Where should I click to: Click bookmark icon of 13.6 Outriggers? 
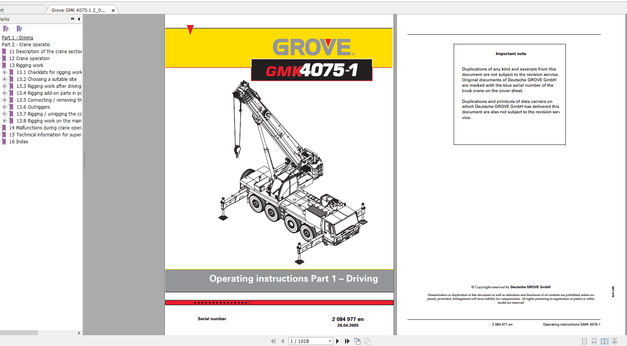(11, 107)
